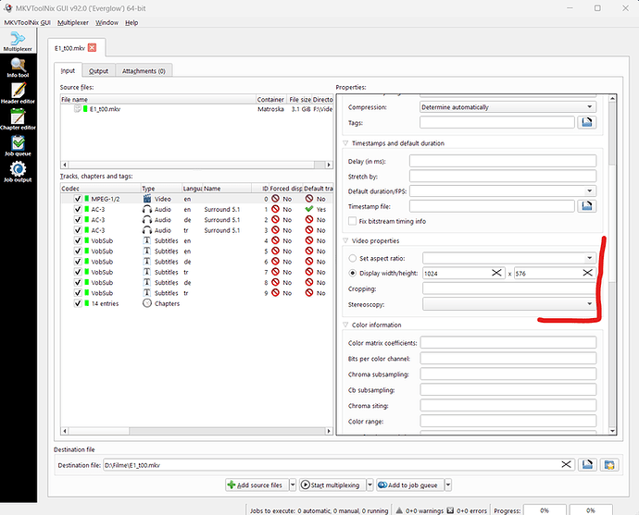Screen dimensions: 639x515
Task: Enable Fix bitstream timing info
Action: coord(352,221)
